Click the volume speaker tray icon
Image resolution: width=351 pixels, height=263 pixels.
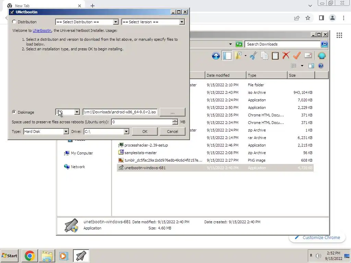pos(318,255)
